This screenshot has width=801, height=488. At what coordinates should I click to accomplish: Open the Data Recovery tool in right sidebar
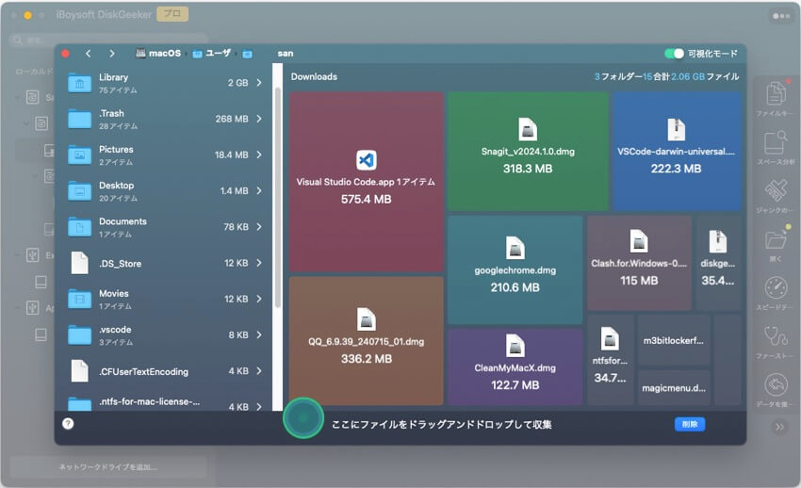pyautogui.click(x=776, y=390)
